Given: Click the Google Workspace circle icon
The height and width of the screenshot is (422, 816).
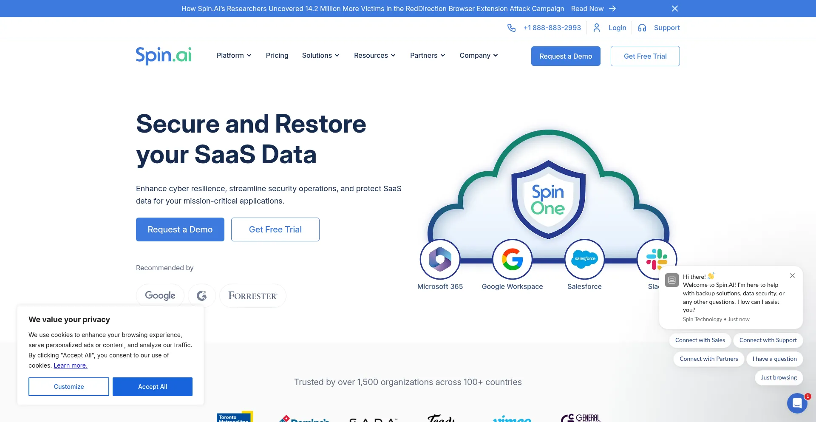Looking at the screenshot, I should (x=512, y=259).
